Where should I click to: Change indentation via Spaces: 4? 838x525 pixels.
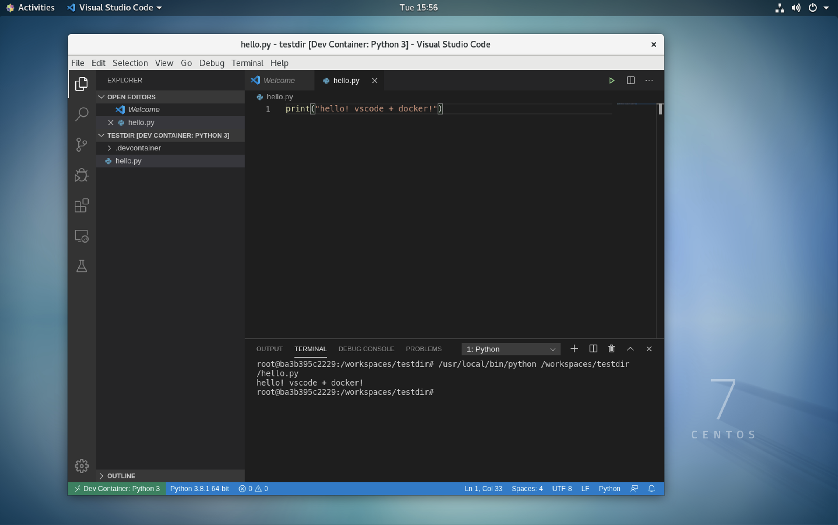tap(527, 489)
